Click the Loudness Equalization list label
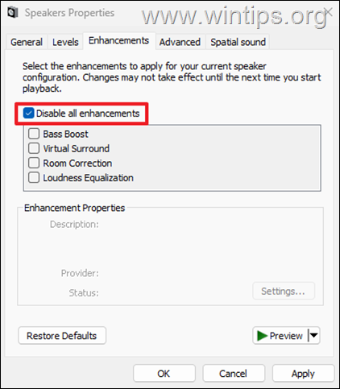This screenshot has width=340, height=389. (x=88, y=178)
